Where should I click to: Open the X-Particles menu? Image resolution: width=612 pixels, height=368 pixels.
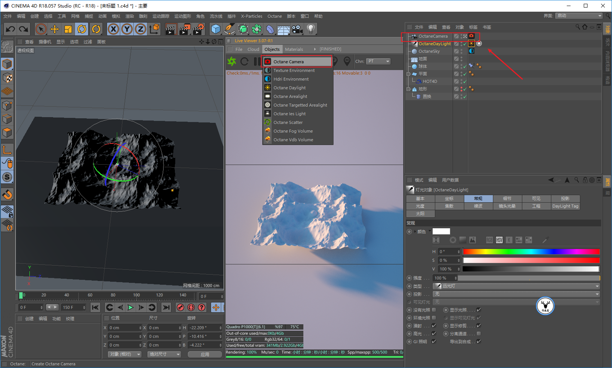click(252, 16)
